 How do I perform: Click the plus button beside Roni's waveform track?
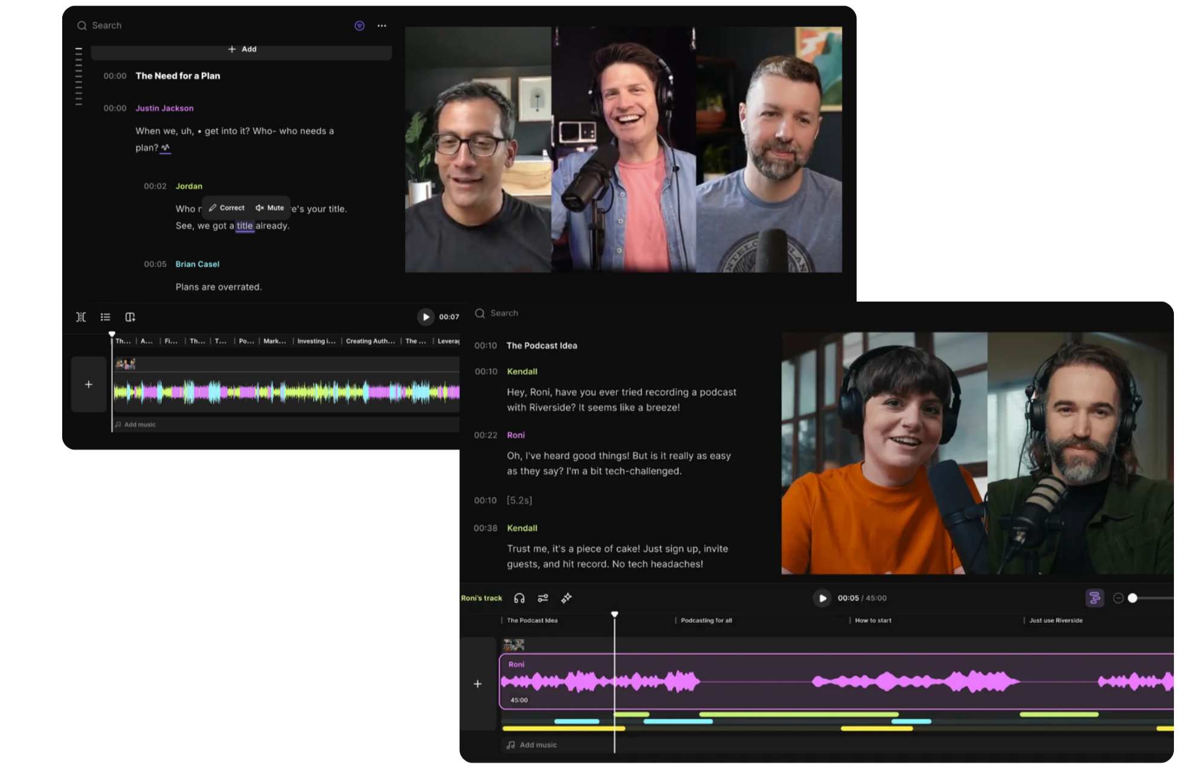click(x=477, y=684)
